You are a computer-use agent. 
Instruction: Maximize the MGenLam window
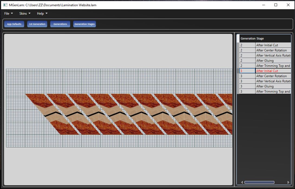coord(276,5)
